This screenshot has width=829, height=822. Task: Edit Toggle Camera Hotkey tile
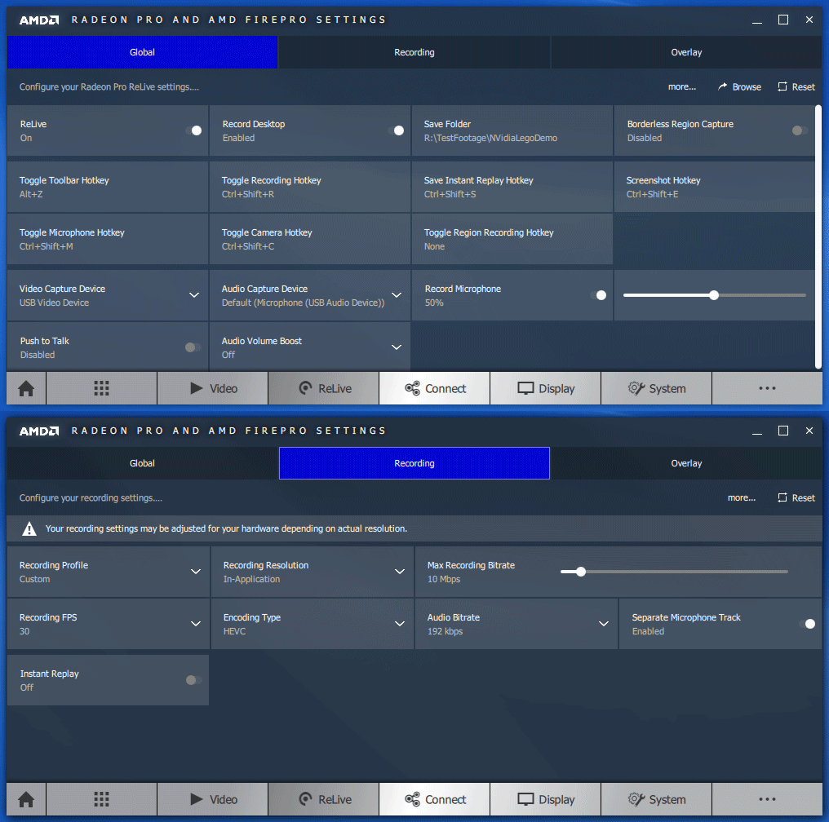click(310, 239)
